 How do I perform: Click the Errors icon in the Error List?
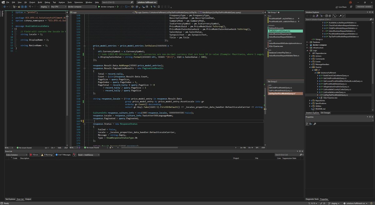(x=31, y=154)
